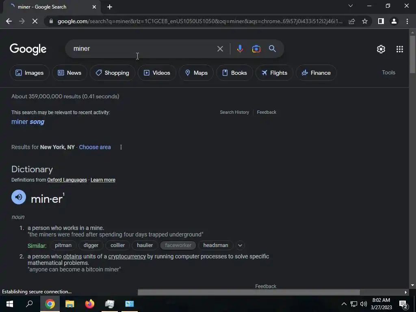Share this page icon in address bar
This screenshot has width=416, height=312.
tap(352, 21)
